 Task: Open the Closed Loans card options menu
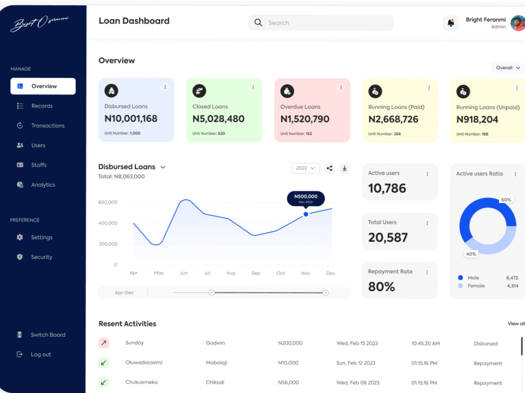[x=253, y=87]
